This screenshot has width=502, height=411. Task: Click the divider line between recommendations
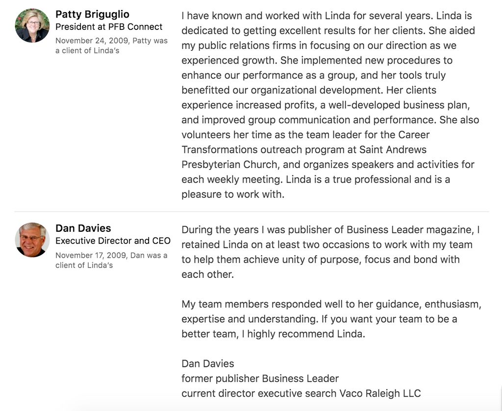tap(251, 212)
